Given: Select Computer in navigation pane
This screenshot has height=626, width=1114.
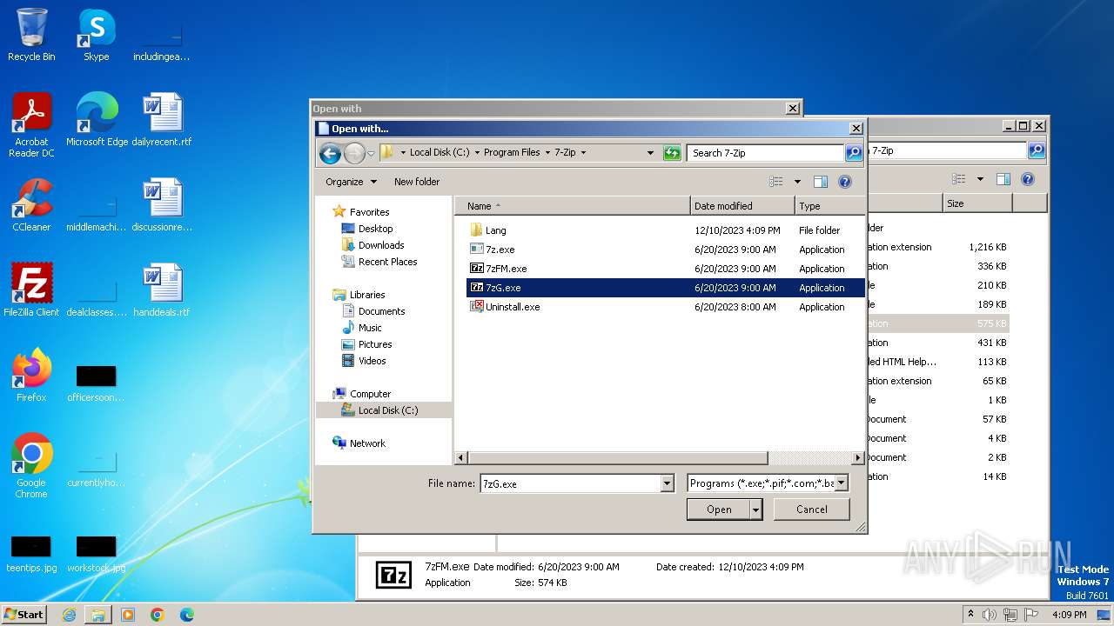Looking at the screenshot, I should coord(370,394).
